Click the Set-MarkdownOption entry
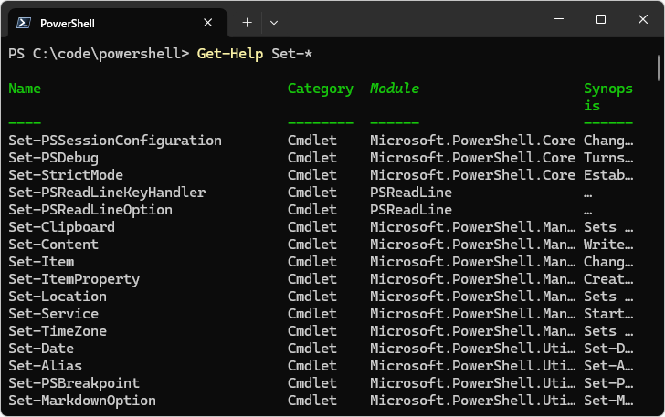The width and height of the screenshot is (665, 417). (82, 401)
